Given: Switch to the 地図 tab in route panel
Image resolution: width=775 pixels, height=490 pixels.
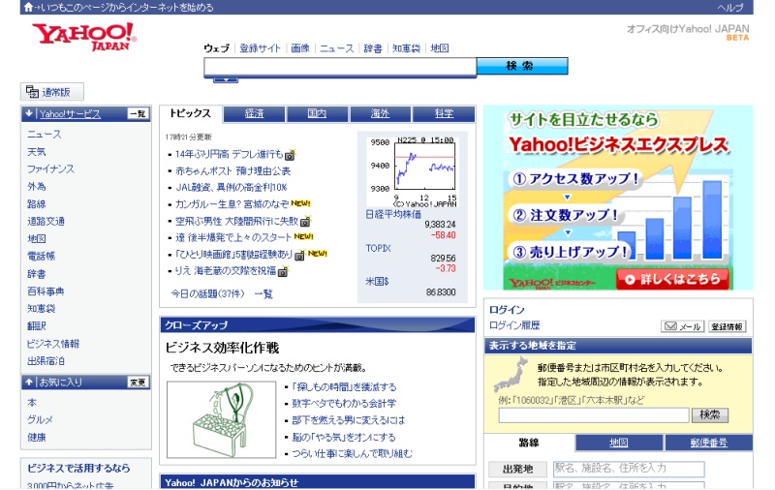Looking at the screenshot, I should 619,443.
